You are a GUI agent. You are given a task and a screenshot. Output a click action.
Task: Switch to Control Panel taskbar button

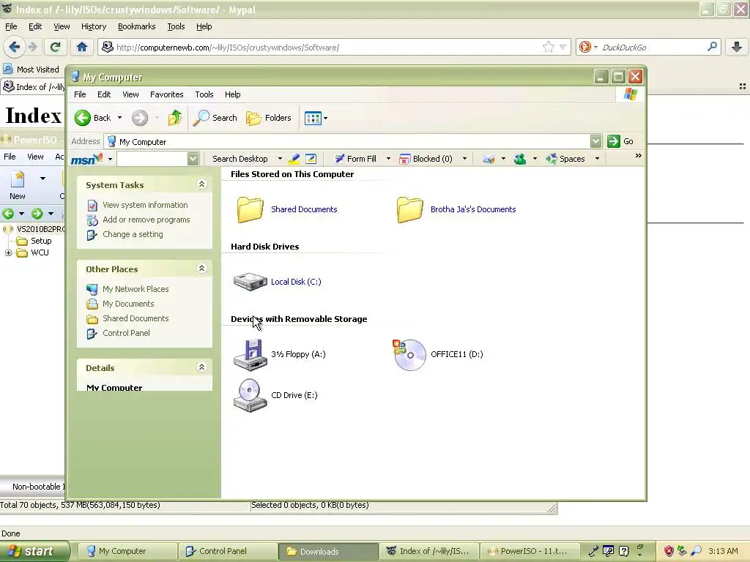[x=228, y=551]
